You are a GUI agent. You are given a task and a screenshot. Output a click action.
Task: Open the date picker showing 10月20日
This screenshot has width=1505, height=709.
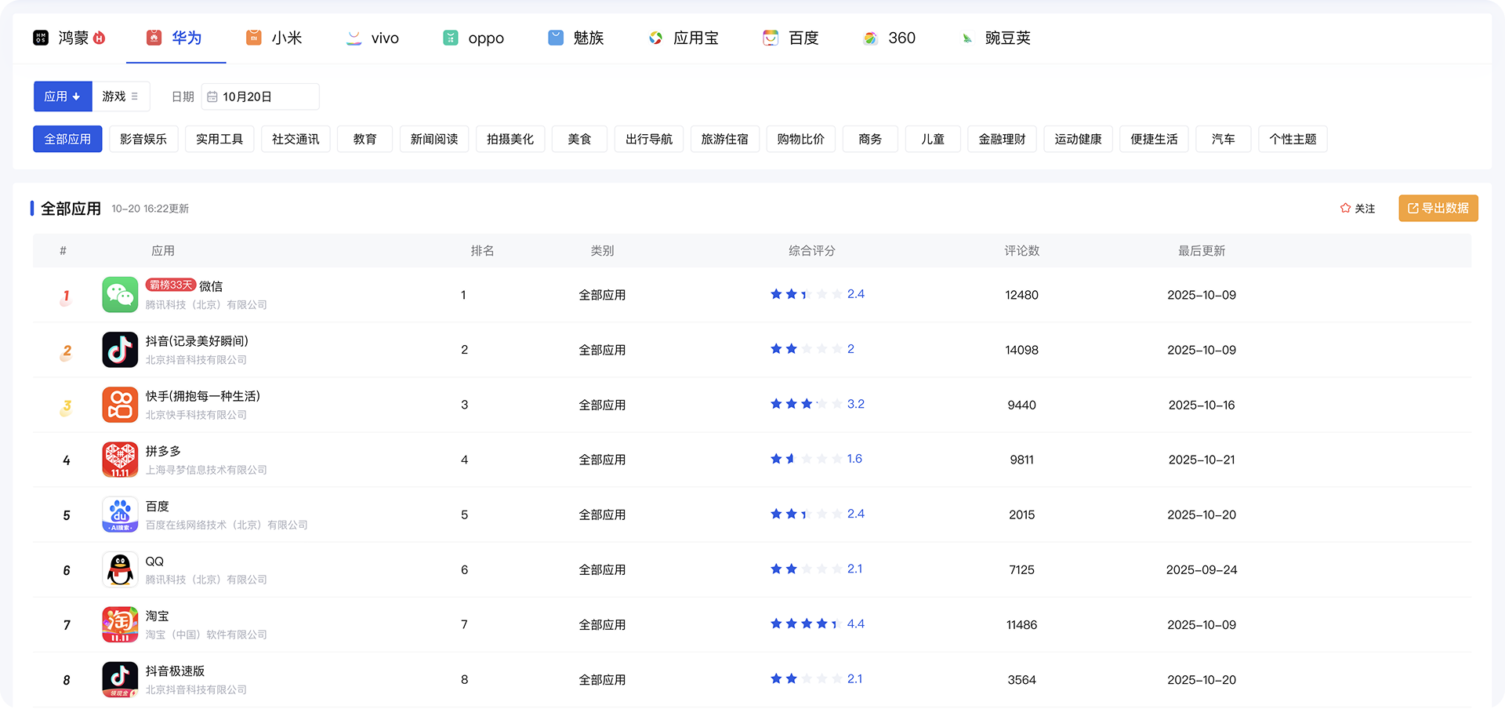tap(260, 96)
